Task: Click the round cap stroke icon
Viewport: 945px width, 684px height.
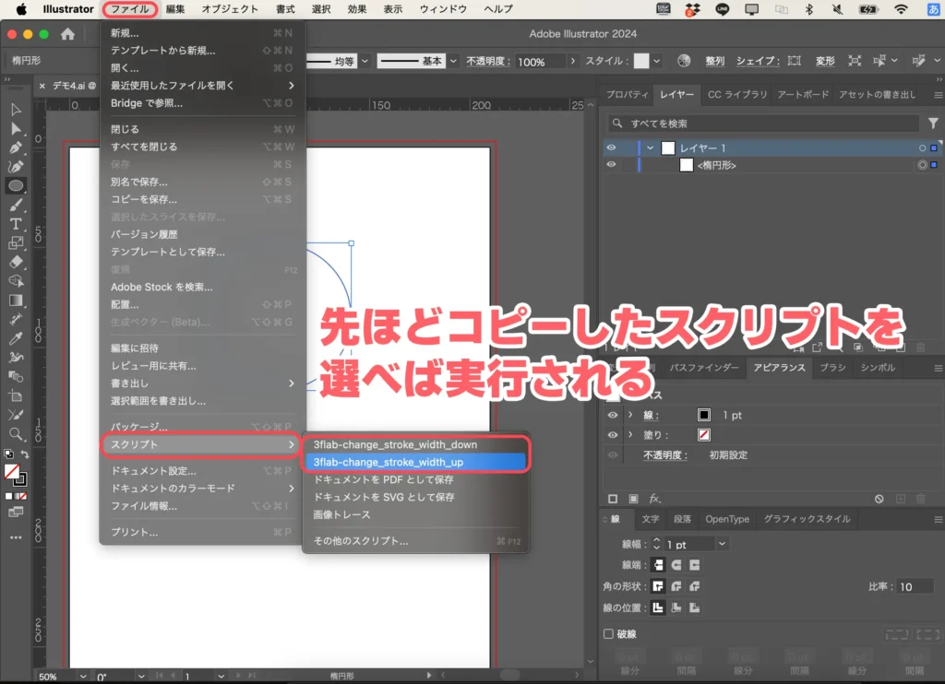Action: 676,564
